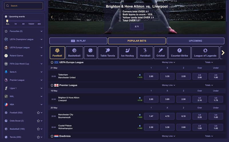This screenshot has width=229, height=142.
Task: Click the next banner arrow on right
Action: [222, 17]
